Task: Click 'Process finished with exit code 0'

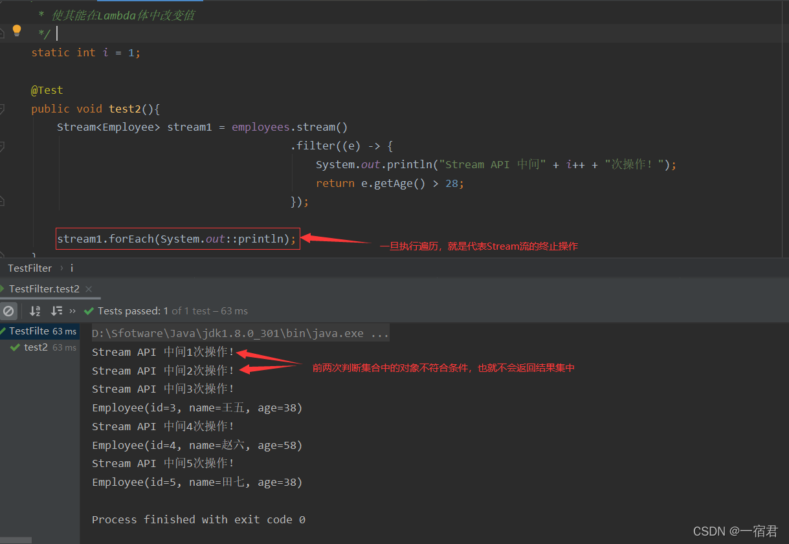Action: [199, 519]
